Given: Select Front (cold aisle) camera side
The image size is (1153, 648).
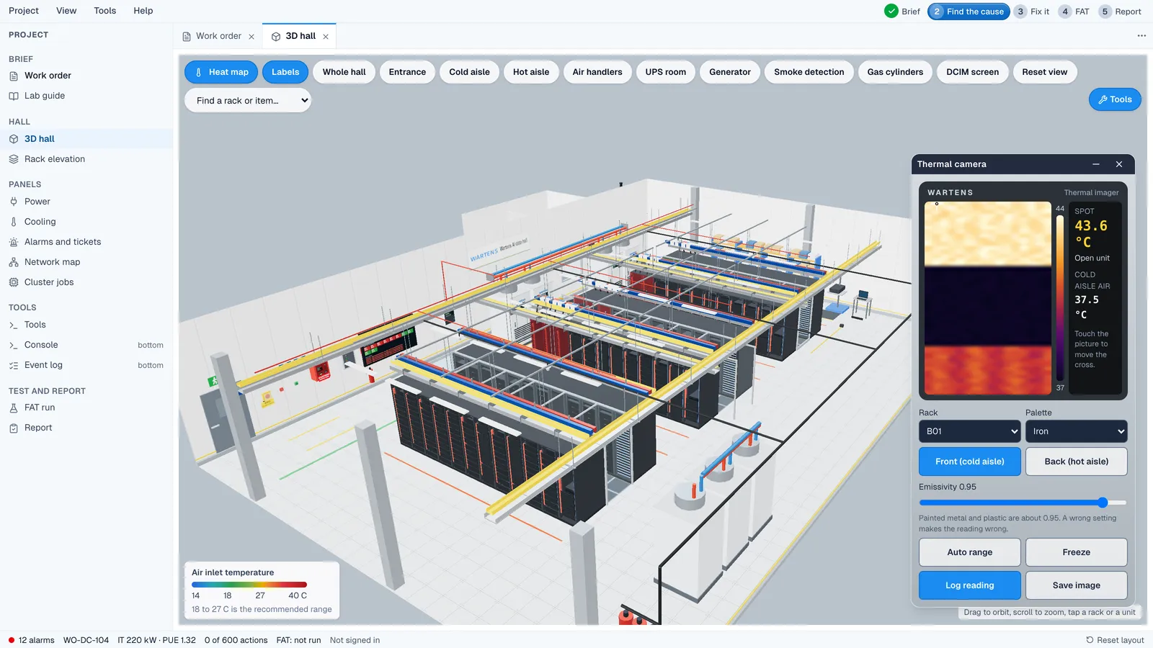Looking at the screenshot, I should pos(969,462).
